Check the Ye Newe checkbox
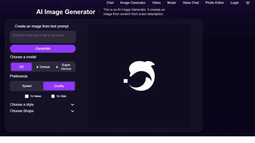Image resolution: width=255 pixels, height=143 pixels. tap(27, 96)
